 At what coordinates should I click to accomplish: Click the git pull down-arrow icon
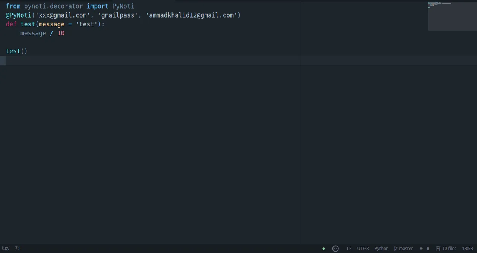tap(421, 249)
